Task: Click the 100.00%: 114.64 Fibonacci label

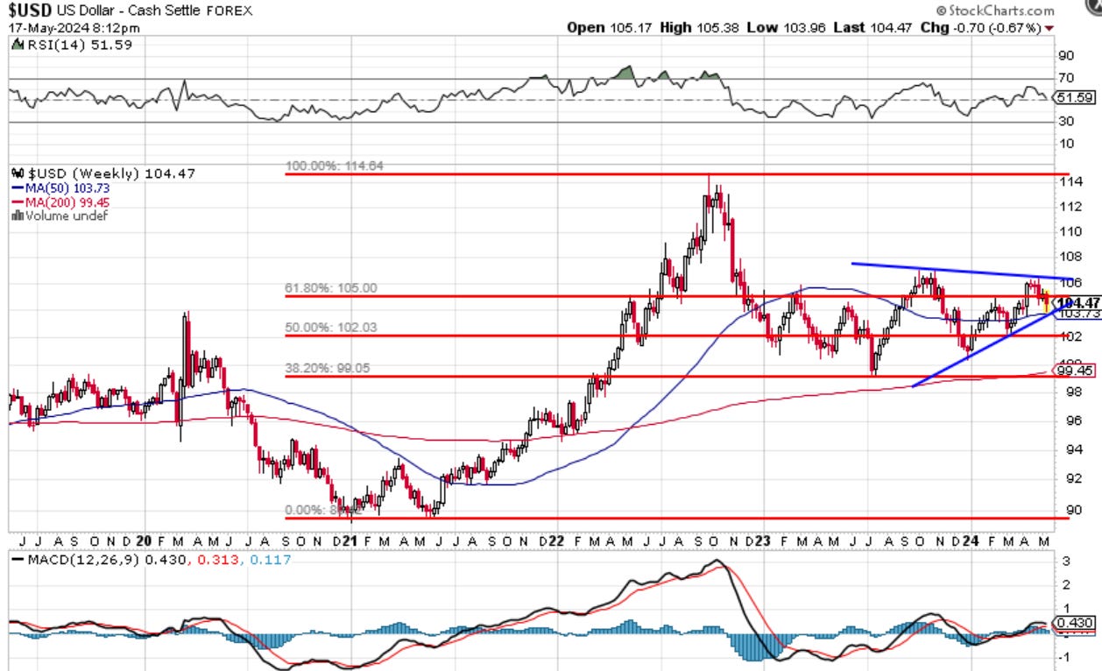Action: (335, 166)
